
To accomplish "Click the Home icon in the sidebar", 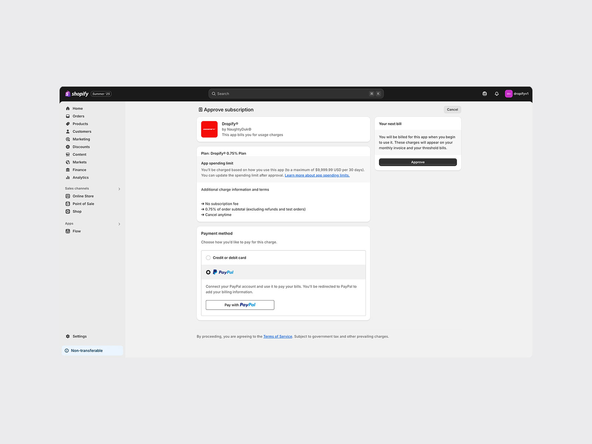I will point(68,108).
